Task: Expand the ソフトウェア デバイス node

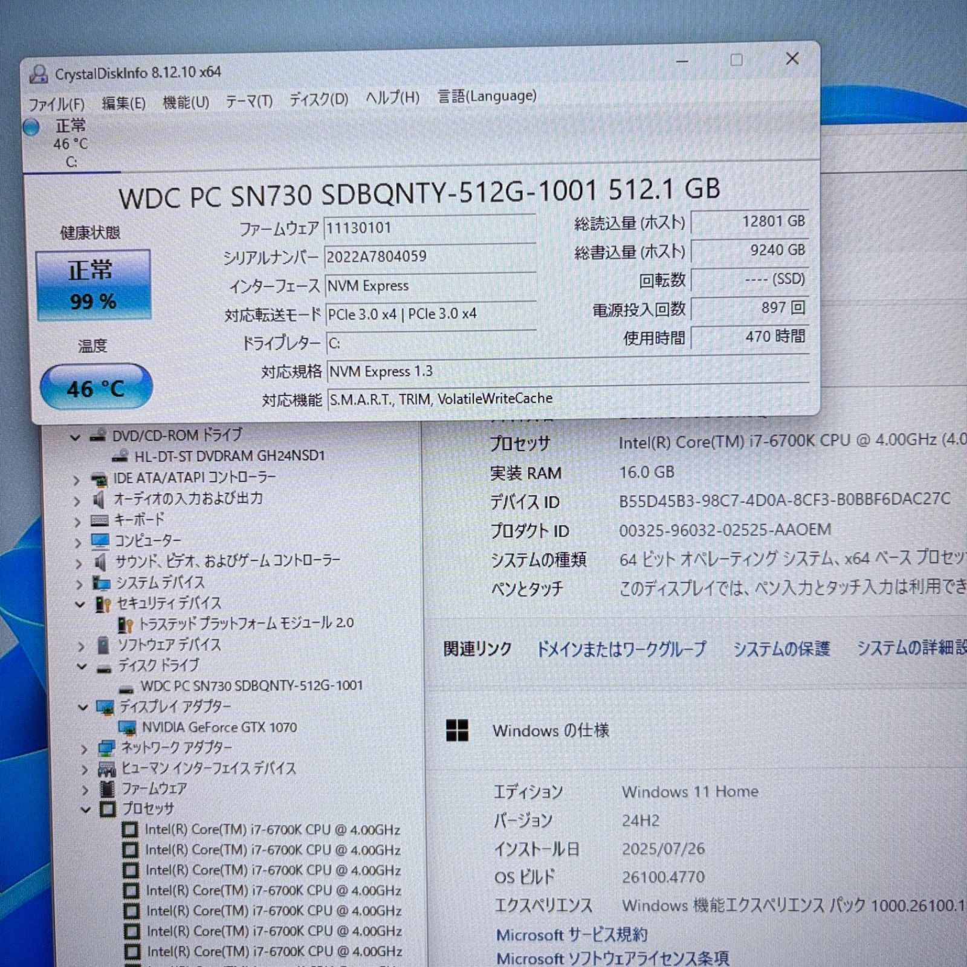Action: tap(81, 647)
